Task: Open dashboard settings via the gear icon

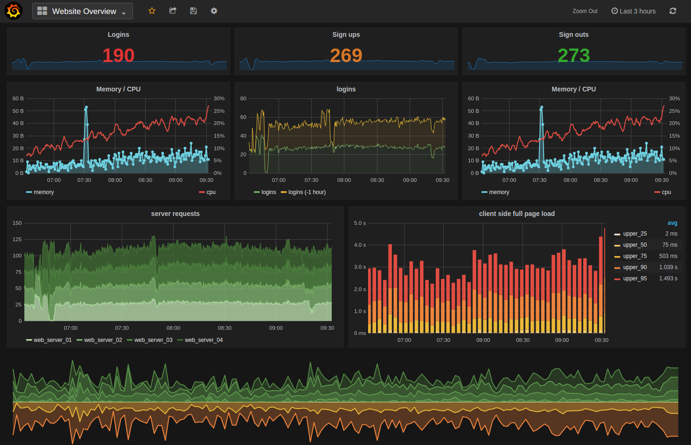Action: point(214,10)
